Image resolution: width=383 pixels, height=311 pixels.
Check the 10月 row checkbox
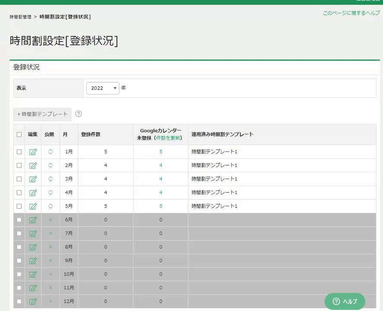pyautogui.click(x=19, y=274)
